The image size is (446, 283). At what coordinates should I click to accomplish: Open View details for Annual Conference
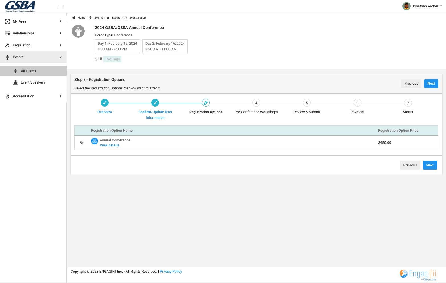pos(109,145)
